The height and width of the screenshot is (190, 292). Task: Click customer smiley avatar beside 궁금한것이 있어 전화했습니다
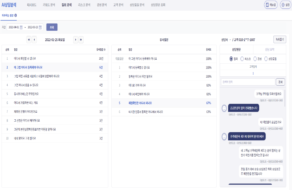(x=224, y=108)
